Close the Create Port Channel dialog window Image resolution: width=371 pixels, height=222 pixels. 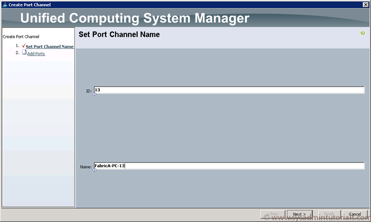click(366, 5)
